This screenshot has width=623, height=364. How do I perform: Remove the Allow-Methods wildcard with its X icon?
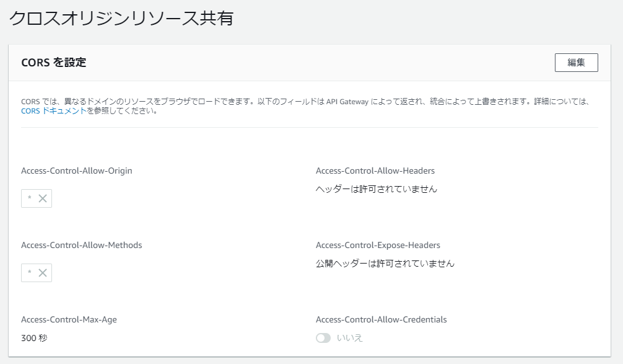coord(43,273)
